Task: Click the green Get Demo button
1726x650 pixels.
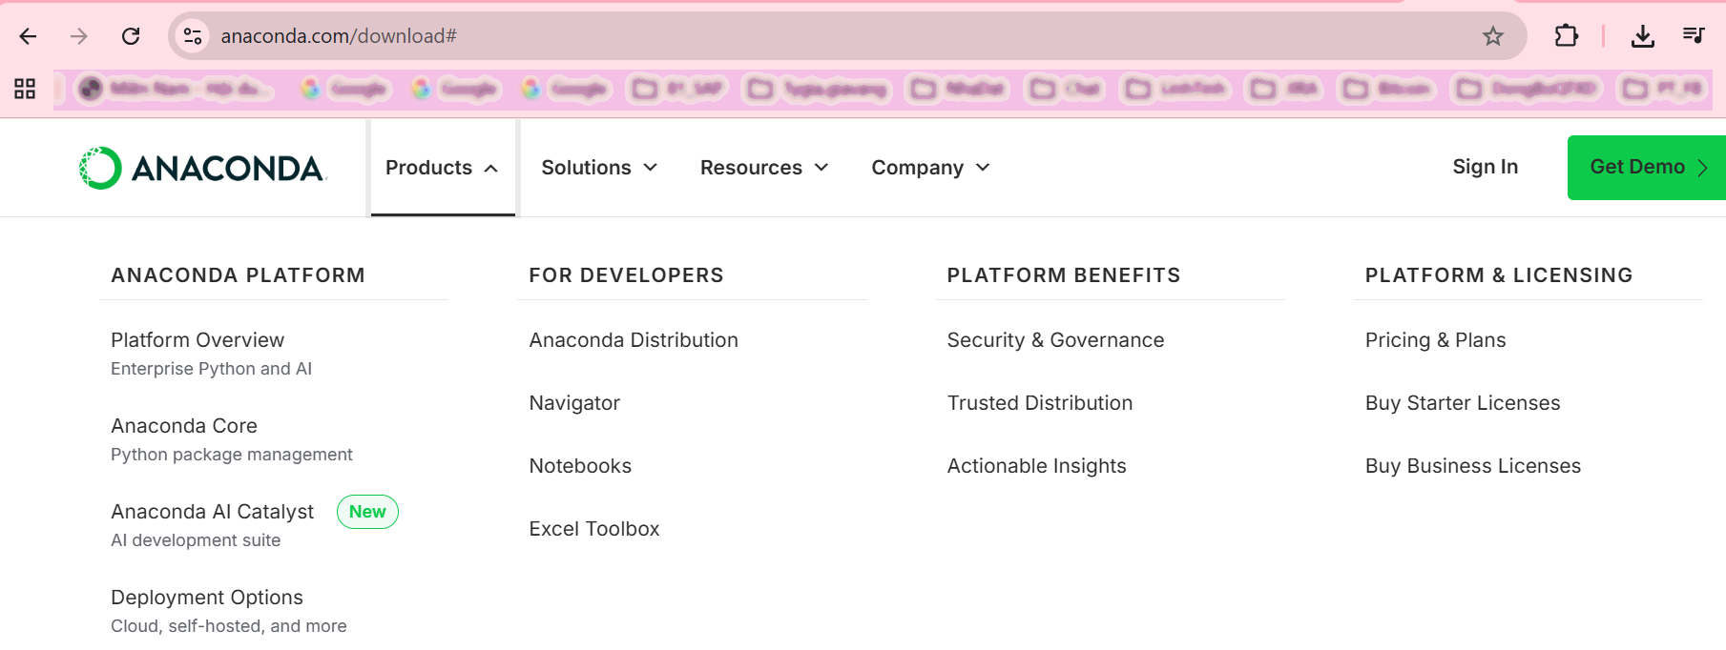Action: [x=1647, y=168]
